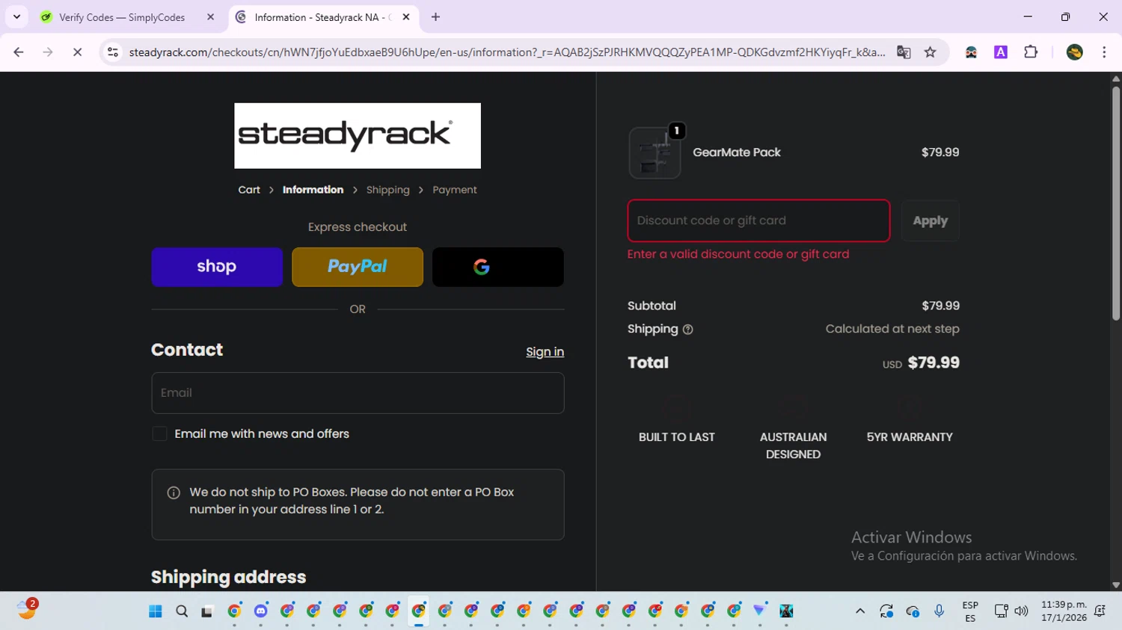
Task: Stop loading the page
Action: (77, 52)
